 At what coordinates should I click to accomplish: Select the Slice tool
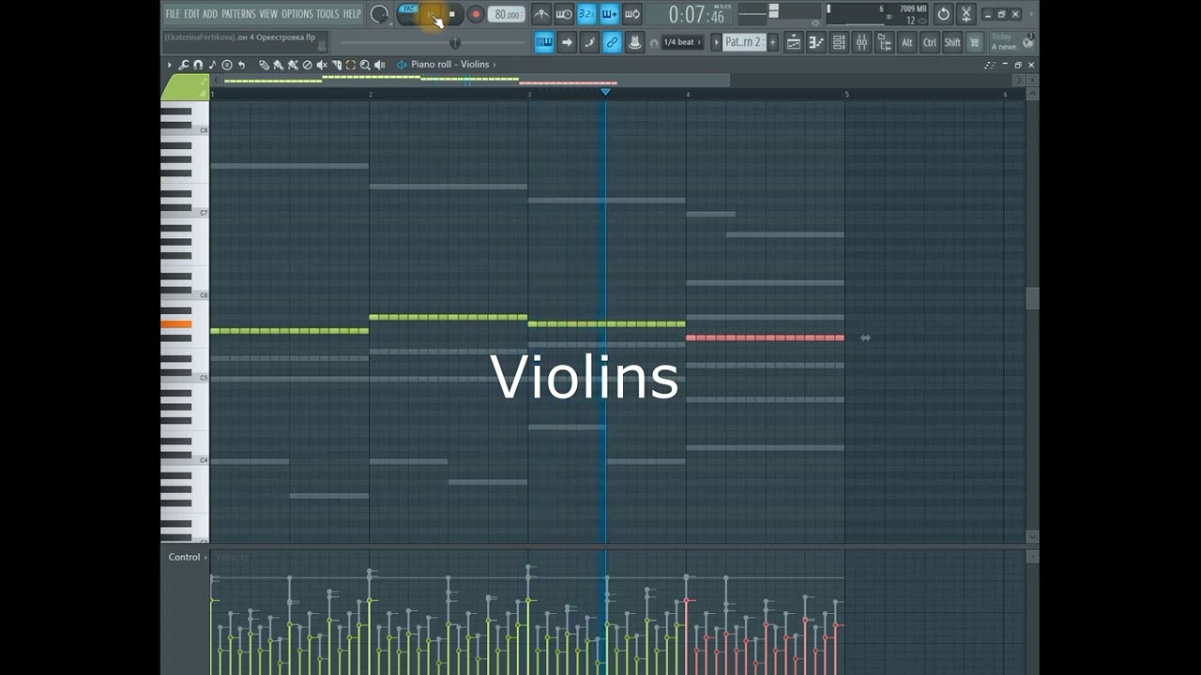(x=337, y=65)
